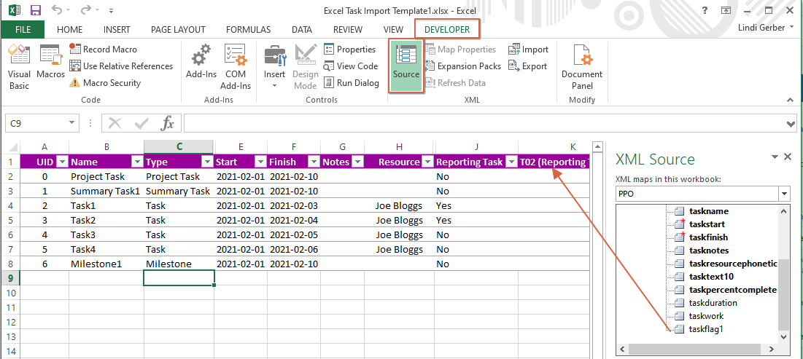Open Reporting Task column filter dropdown
Screen dimensions: 803x359
coord(511,162)
